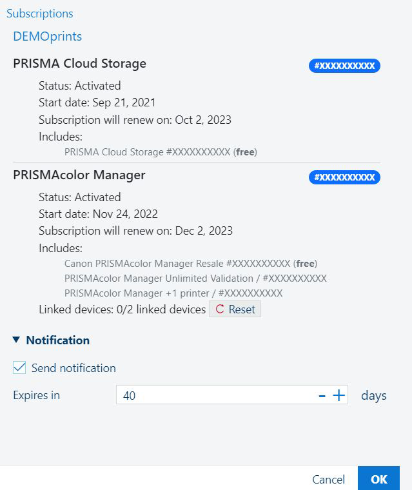Click the Notification section header
This screenshot has width=412, height=490.
pyautogui.click(x=57, y=340)
